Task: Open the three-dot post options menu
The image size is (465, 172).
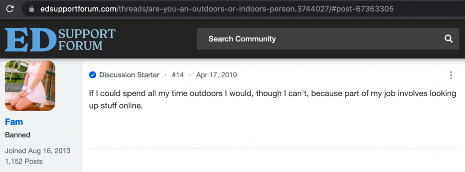Action: tap(451, 75)
